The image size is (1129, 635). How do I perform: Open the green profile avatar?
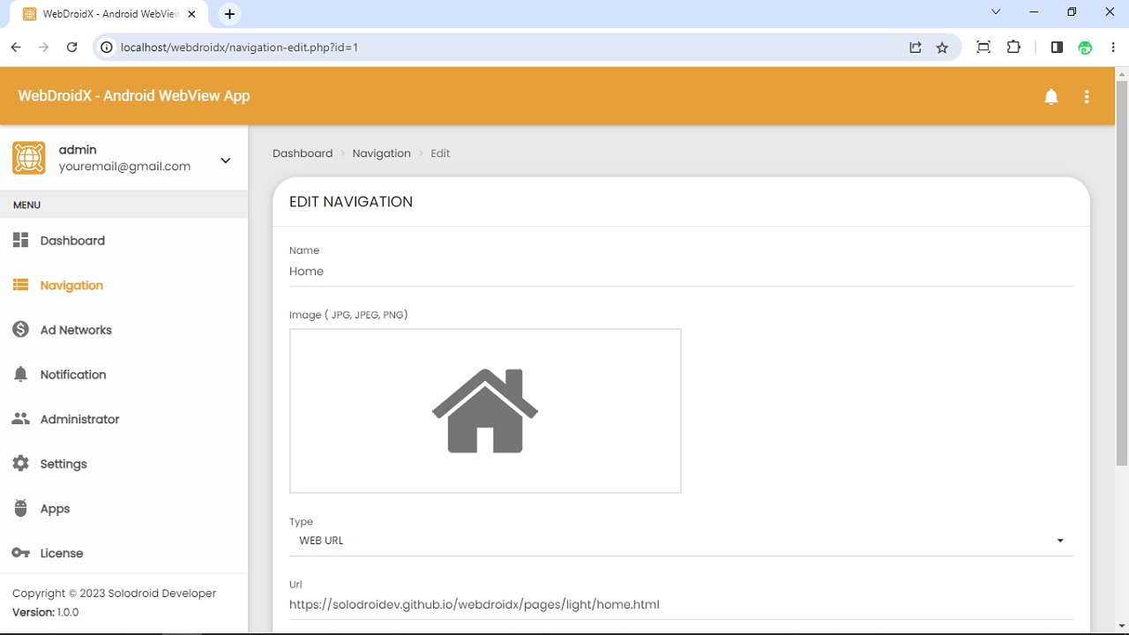tap(1086, 48)
